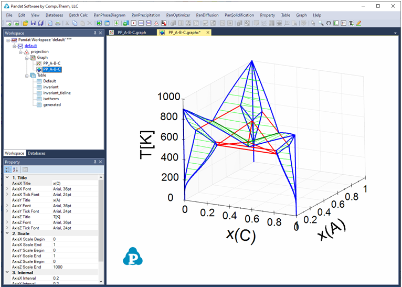Open the PanPhaseDiagram menu
Screen dimensions: 402x287
click(x=109, y=15)
